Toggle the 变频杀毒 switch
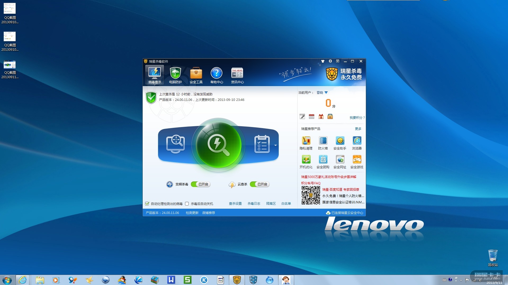This screenshot has width=508, height=285. (200, 184)
